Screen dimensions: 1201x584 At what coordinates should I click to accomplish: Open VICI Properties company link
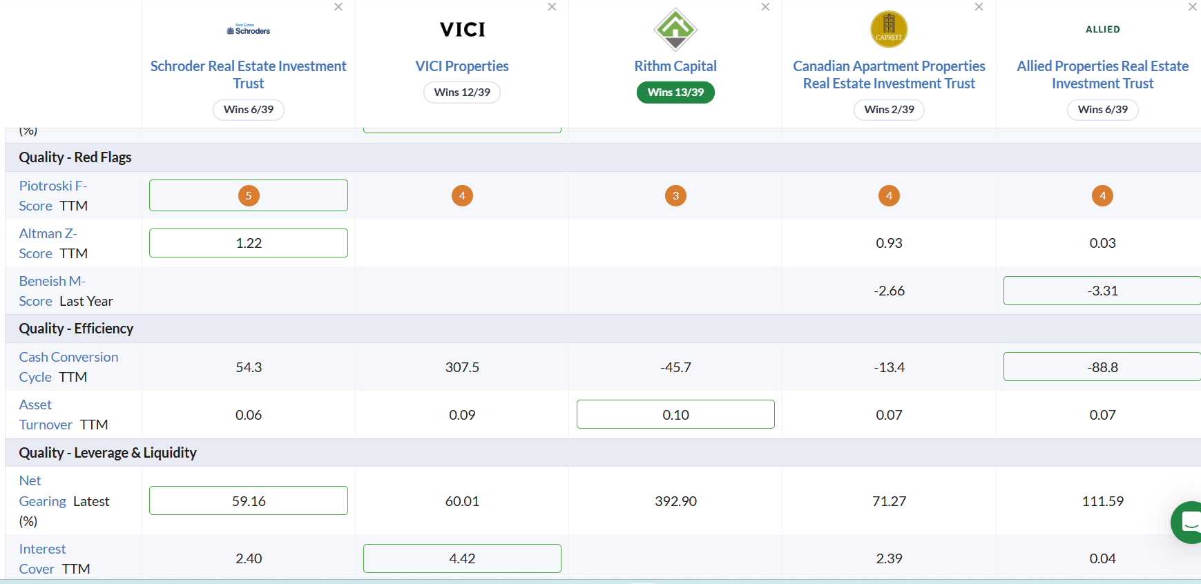coord(462,66)
